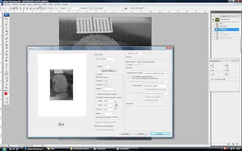
Task: Select the Magic Wand tool
Action: click(6, 28)
